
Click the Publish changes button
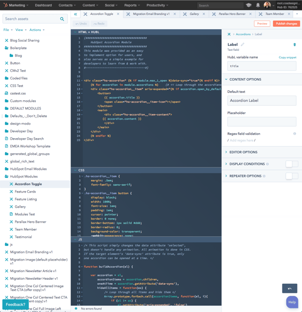[x=286, y=24]
